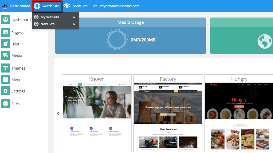
Task: Go to the Dashboard section
Action: [21, 20]
